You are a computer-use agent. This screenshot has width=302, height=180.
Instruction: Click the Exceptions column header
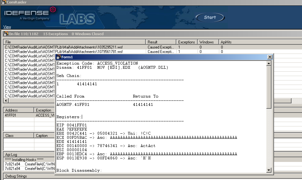(x=186, y=42)
